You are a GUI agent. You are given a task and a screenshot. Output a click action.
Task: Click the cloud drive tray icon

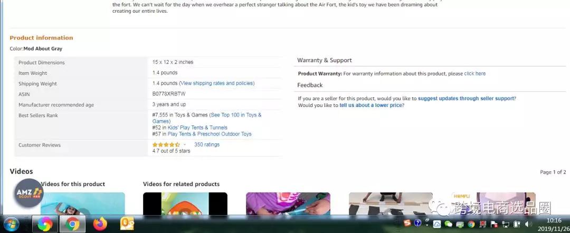pyautogui.click(x=438, y=224)
